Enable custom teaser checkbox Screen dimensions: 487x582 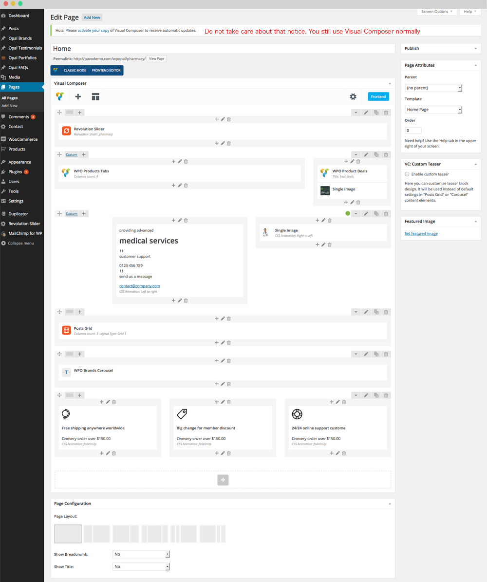(x=407, y=174)
